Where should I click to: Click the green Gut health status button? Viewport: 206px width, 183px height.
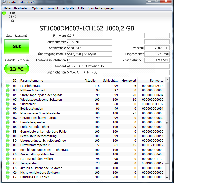pyautogui.click(x=17, y=47)
